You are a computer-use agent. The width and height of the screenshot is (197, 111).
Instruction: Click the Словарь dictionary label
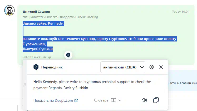[x=101, y=100]
